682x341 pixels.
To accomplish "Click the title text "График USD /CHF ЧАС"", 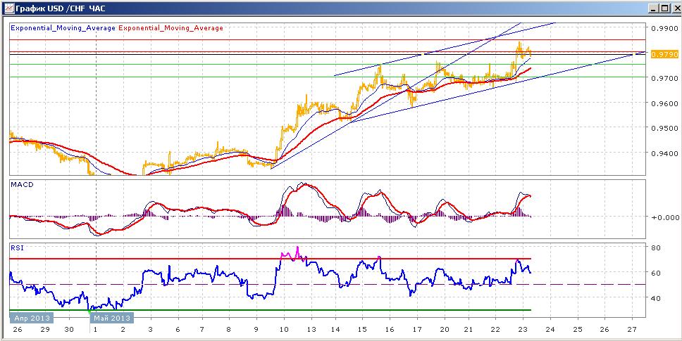I will pos(61,8).
